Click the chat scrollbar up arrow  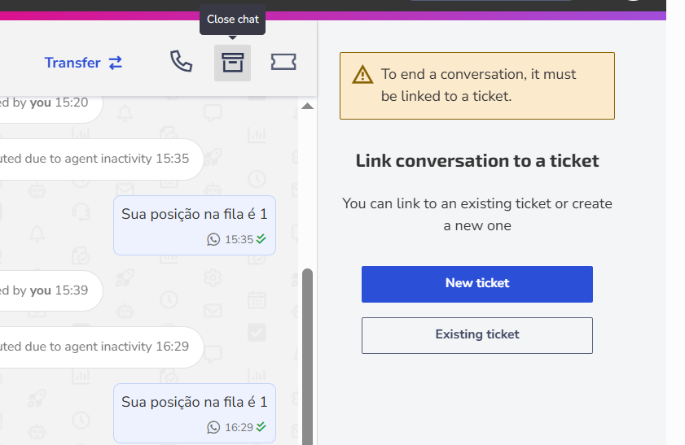[308, 106]
